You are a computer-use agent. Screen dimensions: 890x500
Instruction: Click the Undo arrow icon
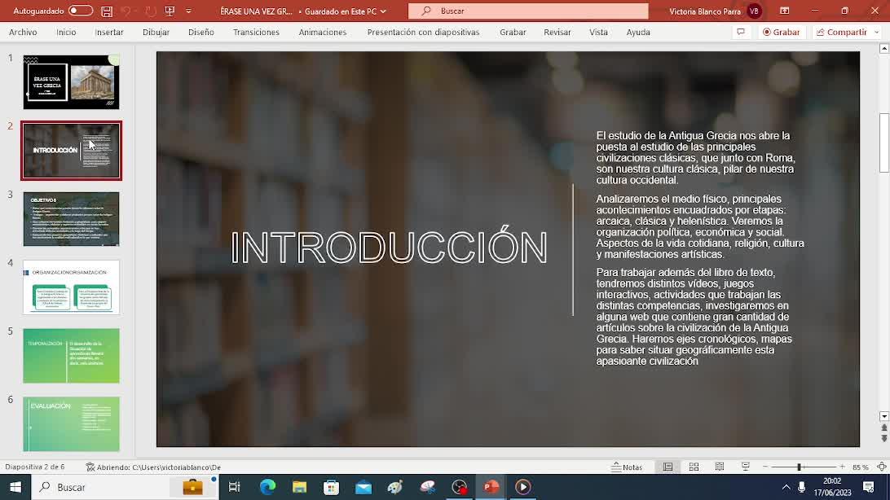[x=126, y=11]
